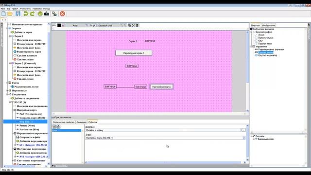Click Сохранить в файл tree item

(x=30, y=137)
